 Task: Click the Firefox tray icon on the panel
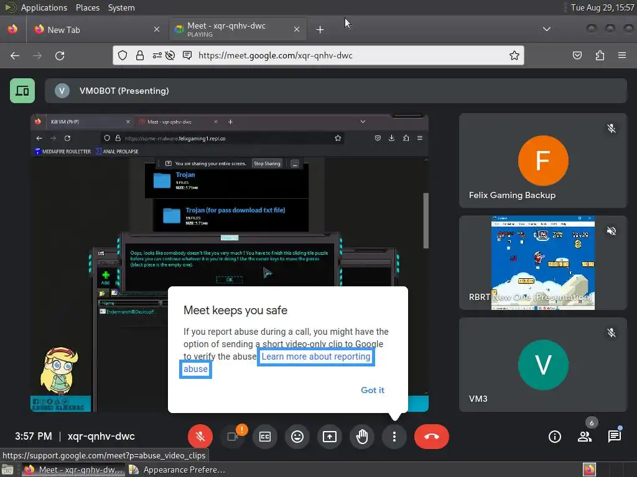(589, 470)
